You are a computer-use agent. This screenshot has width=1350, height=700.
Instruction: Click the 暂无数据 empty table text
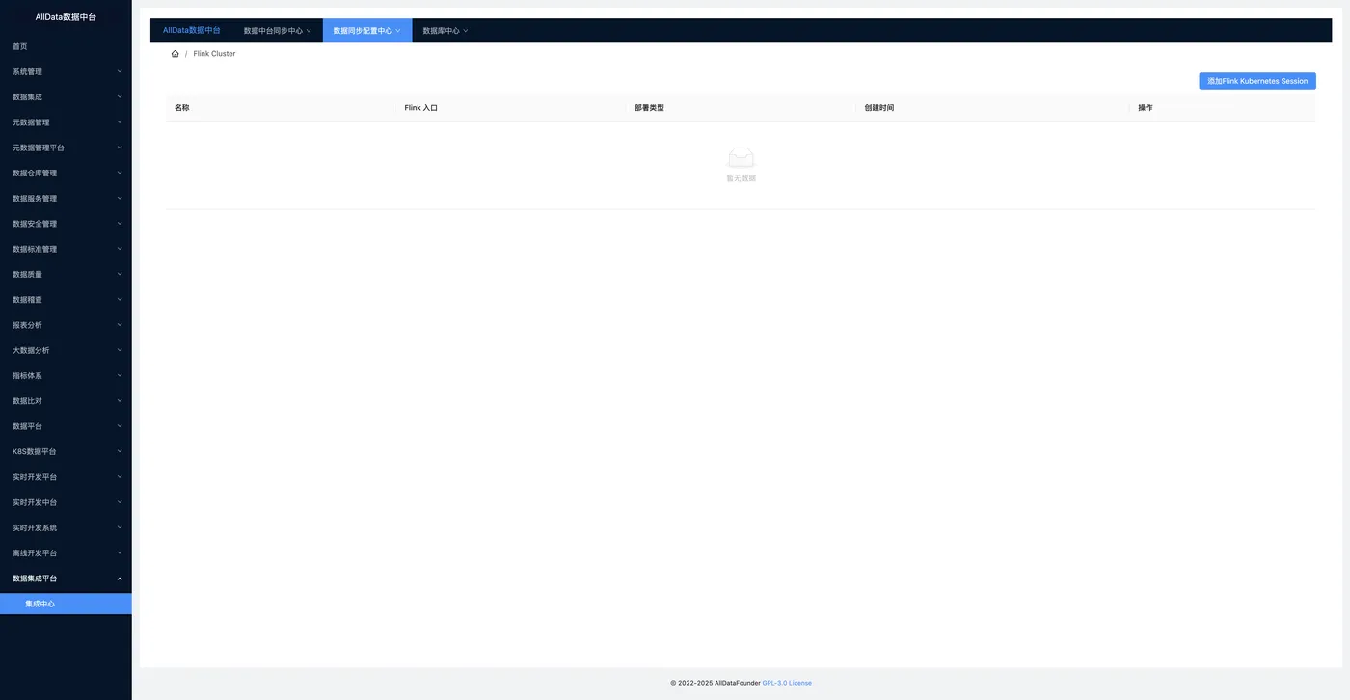click(741, 178)
